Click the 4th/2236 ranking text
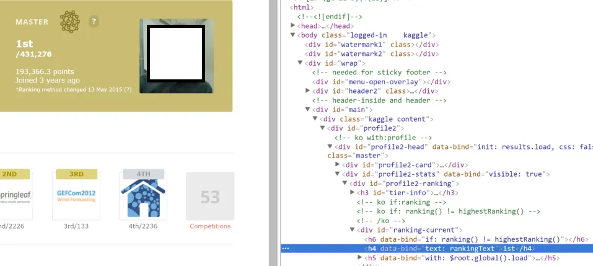The width and height of the screenshot is (593, 266). coord(143,226)
